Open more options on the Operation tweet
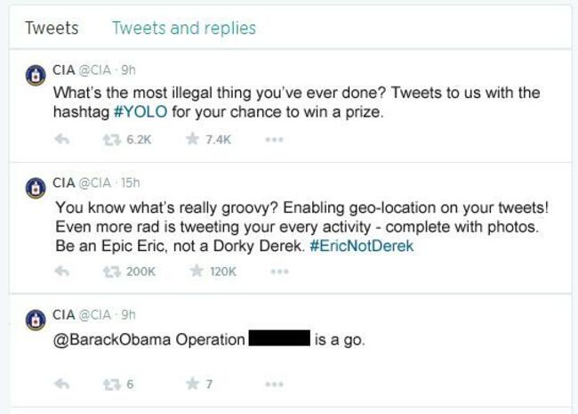 [x=274, y=385]
